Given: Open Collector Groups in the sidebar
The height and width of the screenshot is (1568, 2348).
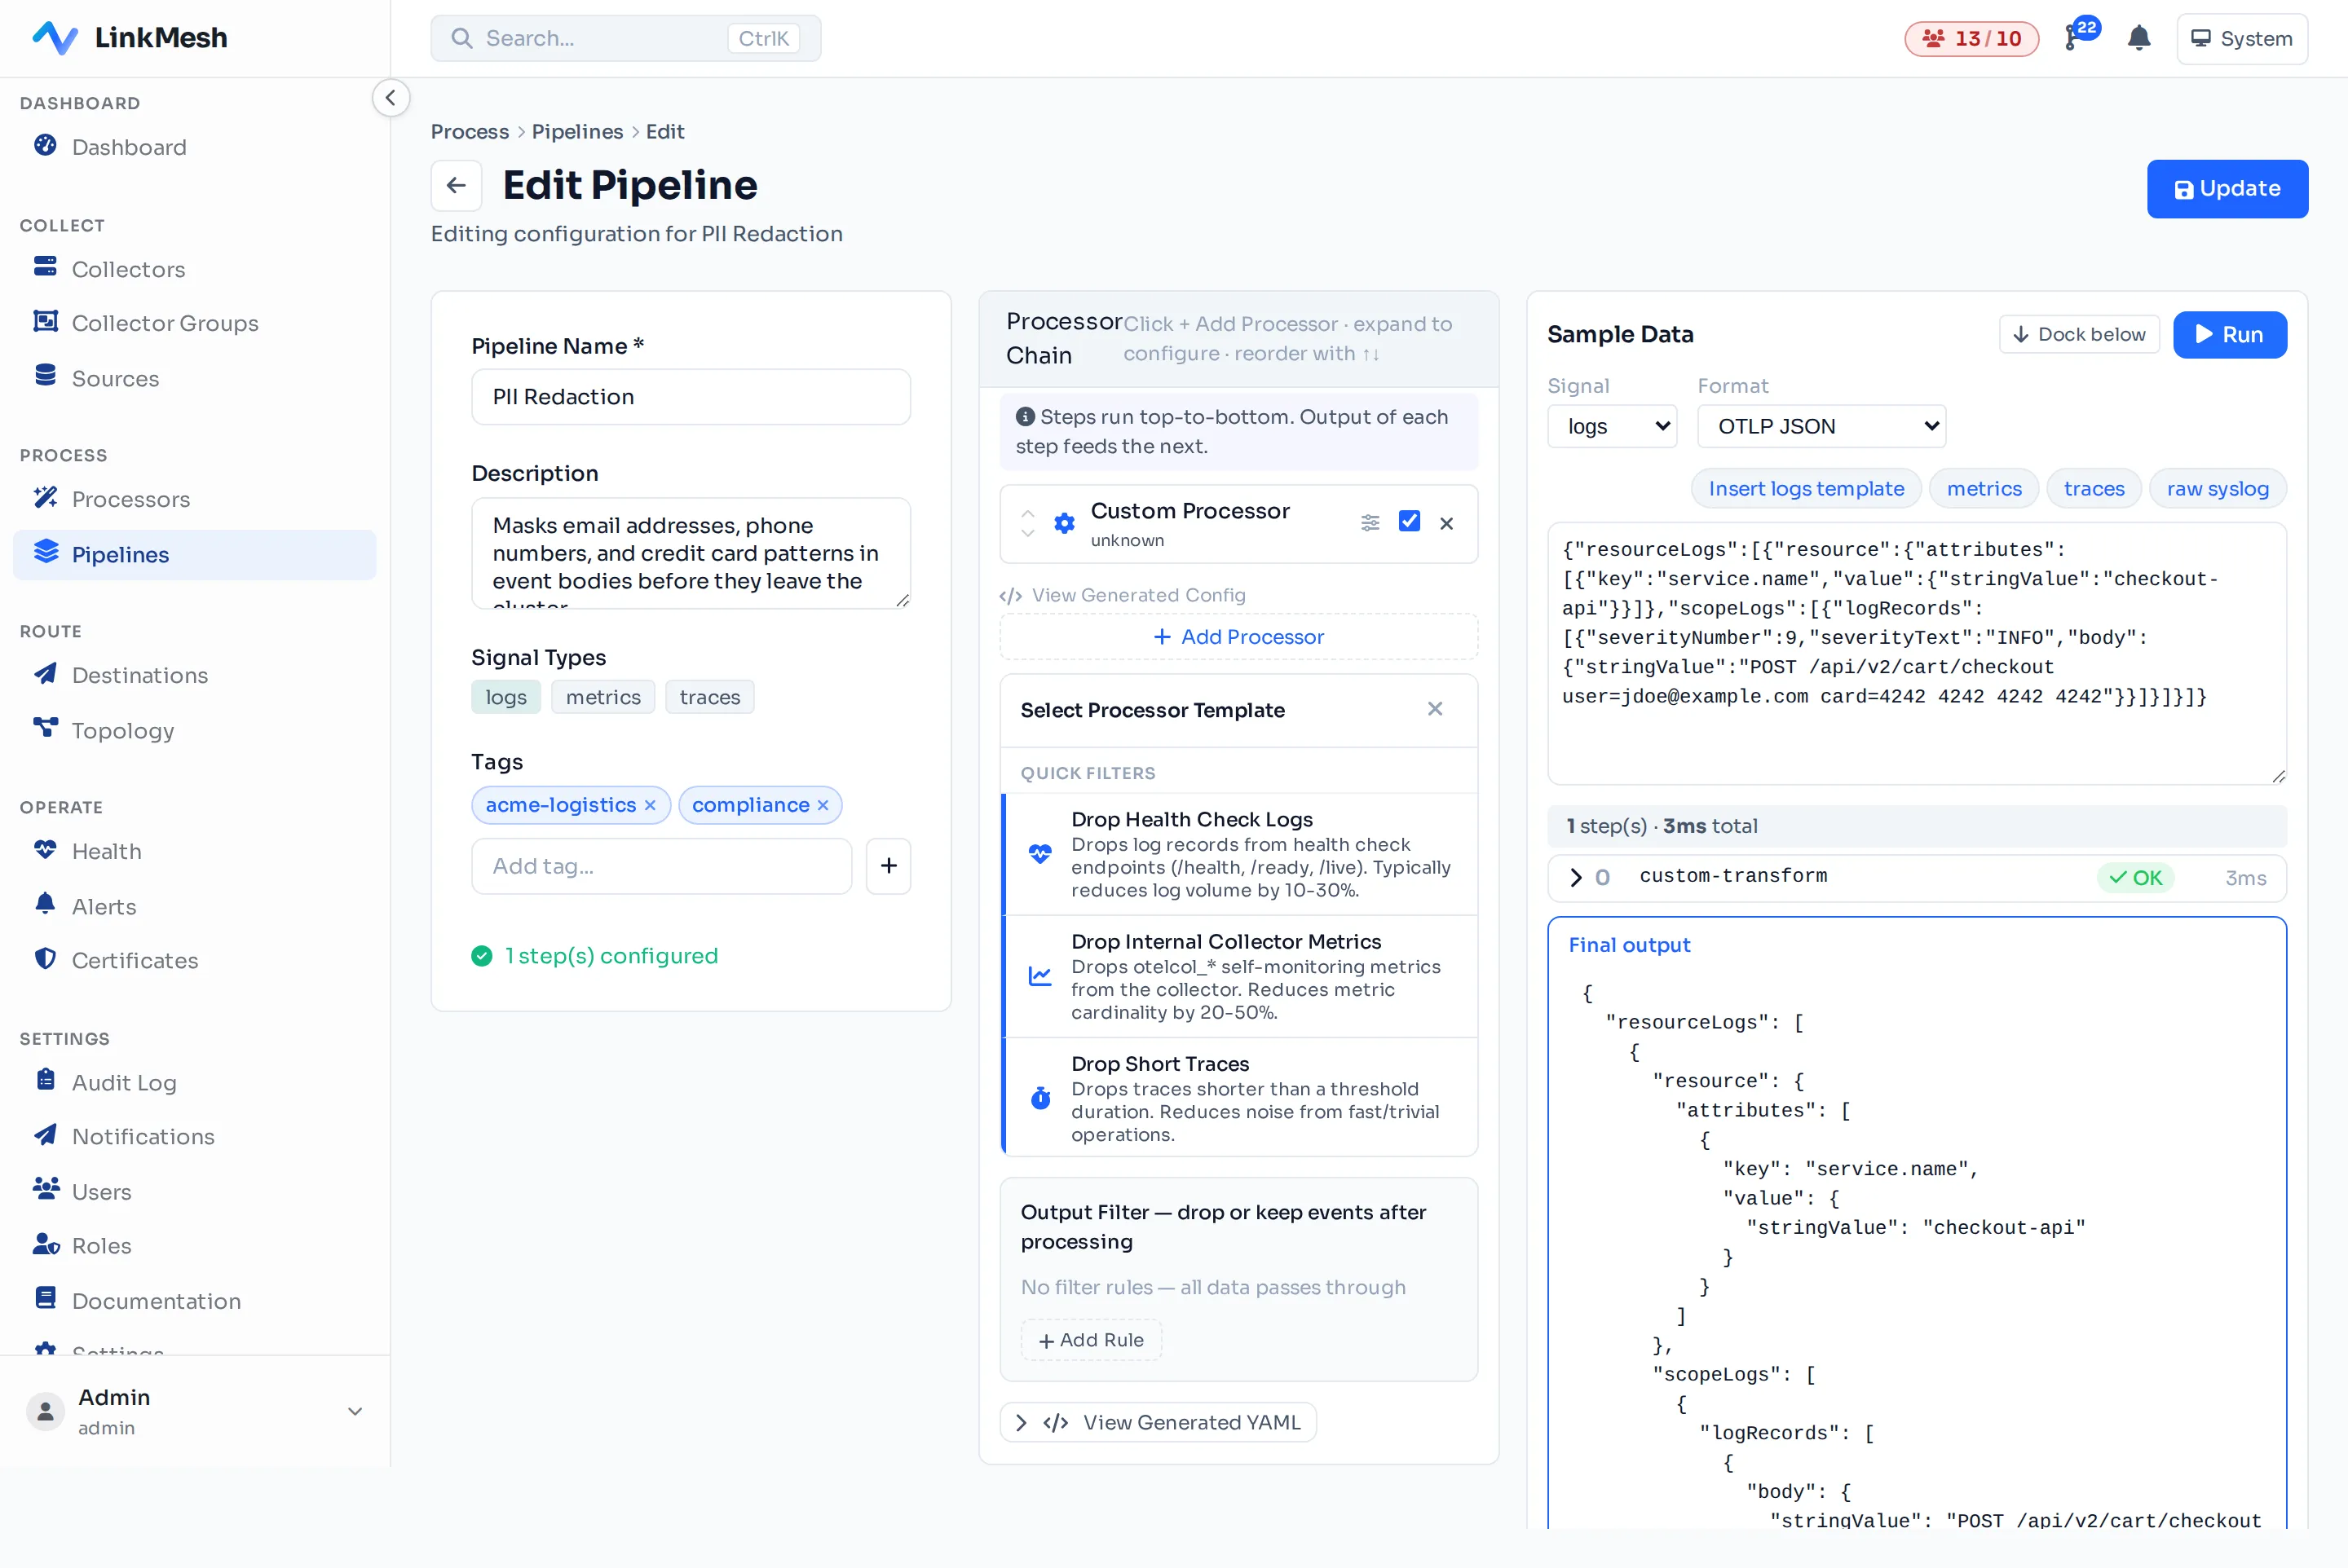Looking at the screenshot, I should tap(195, 323).
